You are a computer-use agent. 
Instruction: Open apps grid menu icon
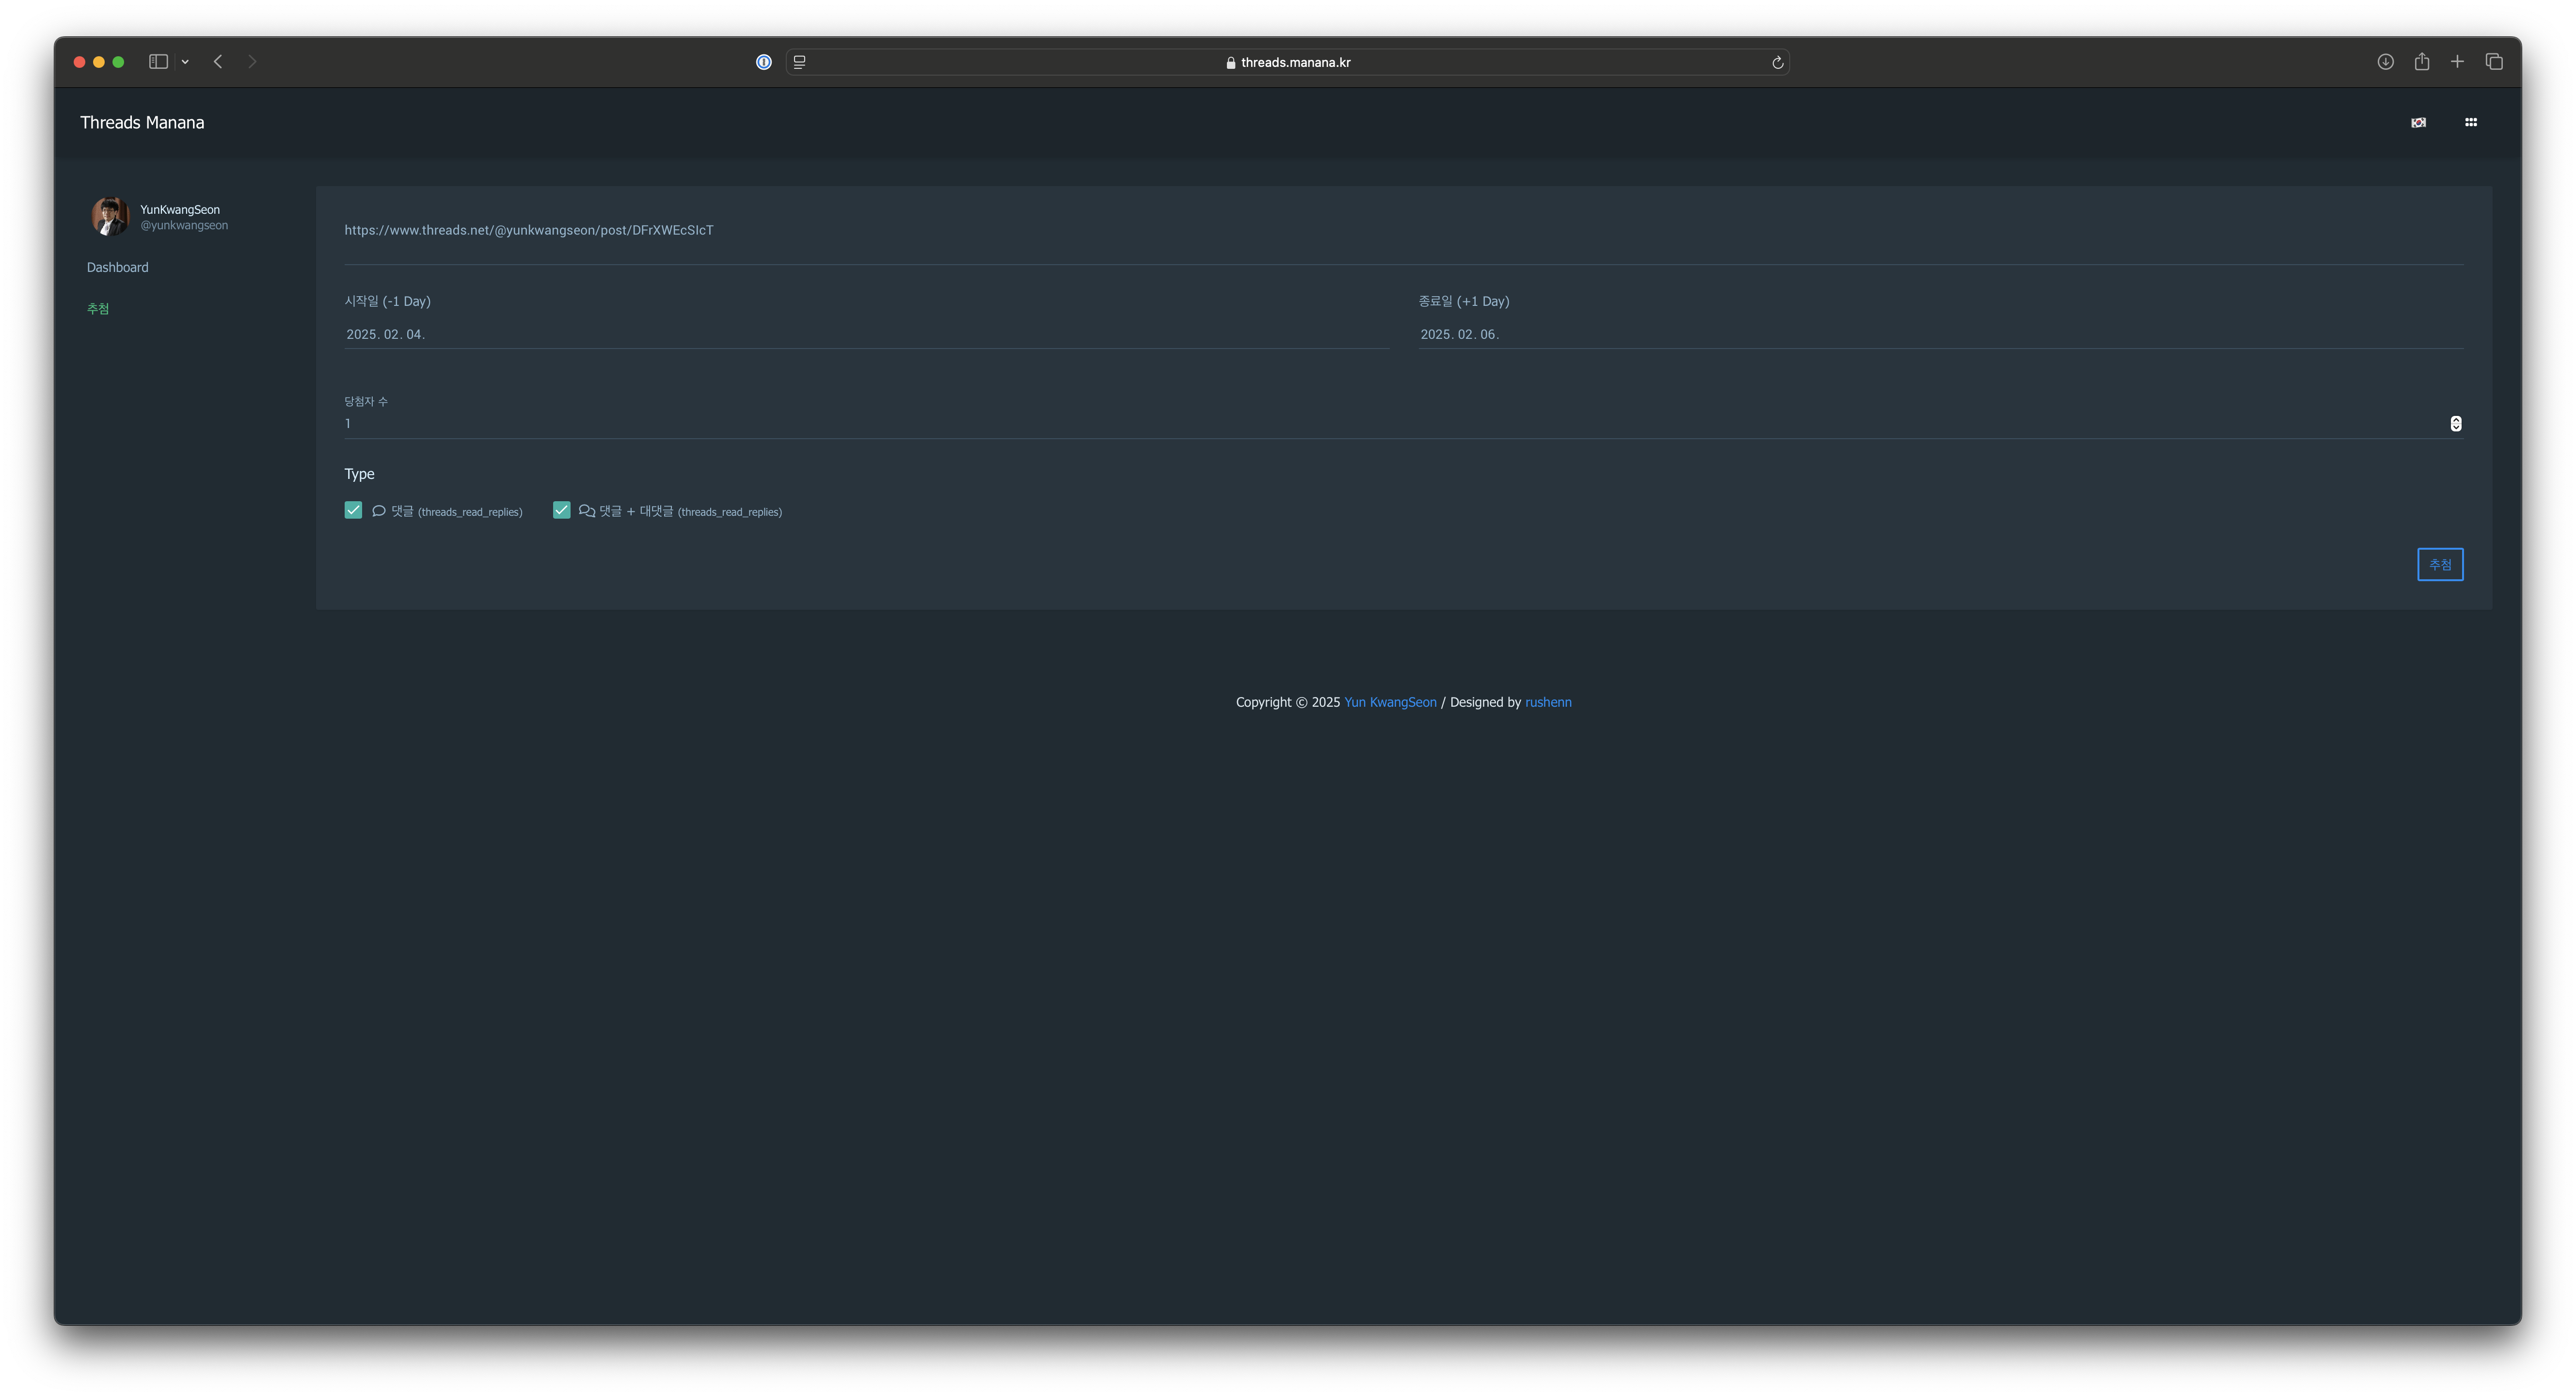click(x=2471, y=122)
